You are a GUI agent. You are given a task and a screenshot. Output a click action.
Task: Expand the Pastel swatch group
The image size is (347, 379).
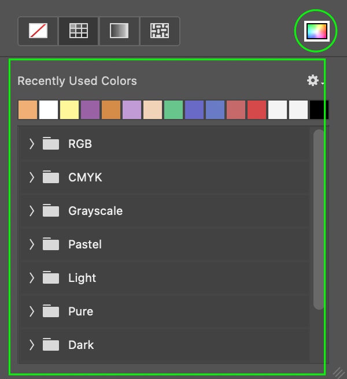pyautogui.click(x=32, y=244)
